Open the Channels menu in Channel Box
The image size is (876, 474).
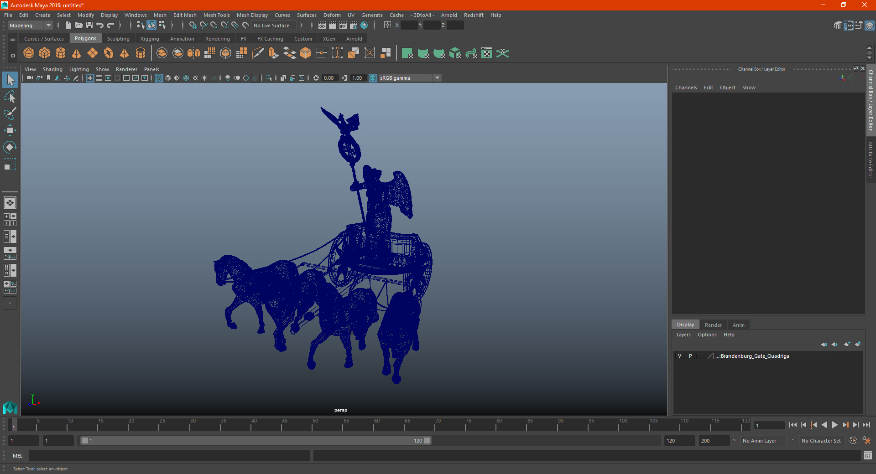click(686, 88)
